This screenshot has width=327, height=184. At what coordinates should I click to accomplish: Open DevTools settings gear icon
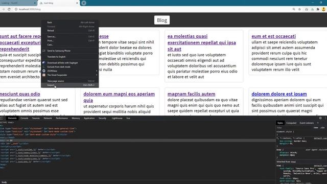click(x=320, y=118)
